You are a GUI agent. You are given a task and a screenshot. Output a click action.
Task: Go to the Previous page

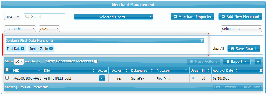pos(229,87)
